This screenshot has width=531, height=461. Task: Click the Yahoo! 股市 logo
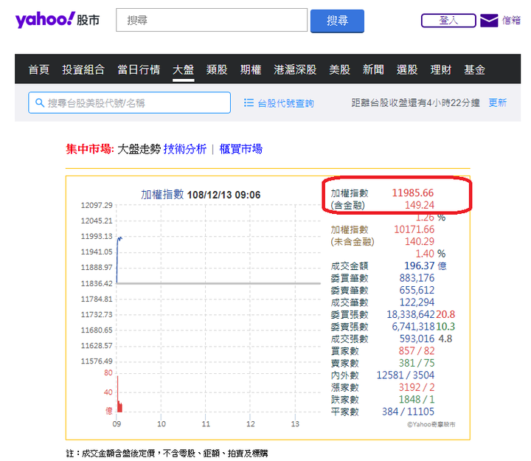[57, 20]
